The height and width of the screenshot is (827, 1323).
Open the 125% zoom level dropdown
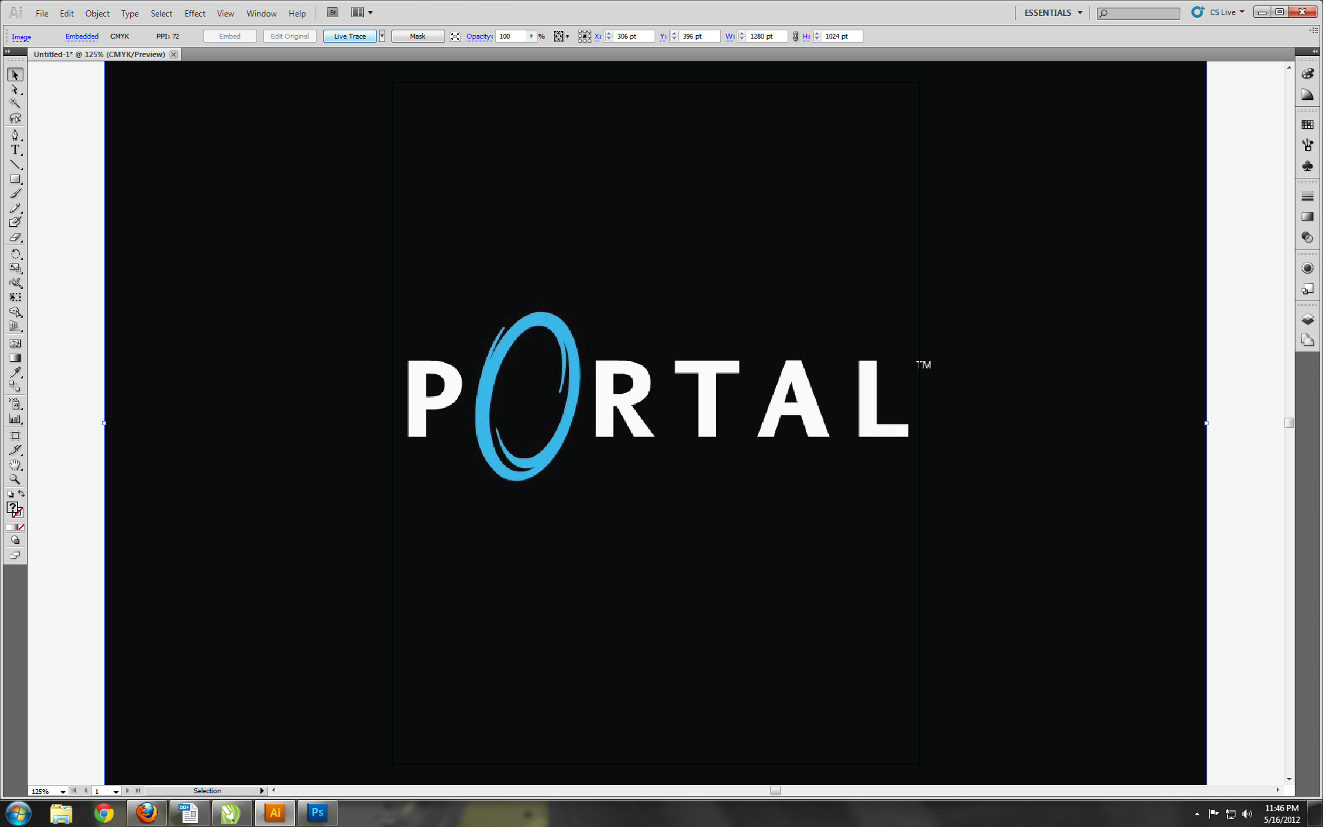click(x=63, y=791)
